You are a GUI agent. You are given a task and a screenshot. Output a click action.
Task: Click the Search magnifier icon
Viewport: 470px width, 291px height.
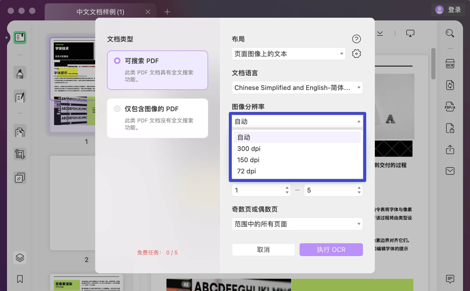coord(450,33)
